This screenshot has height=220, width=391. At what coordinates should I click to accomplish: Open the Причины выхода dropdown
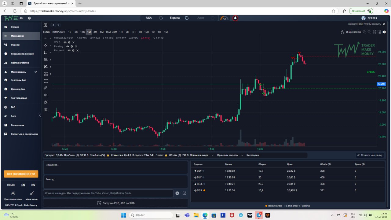[x=230, y=155]
